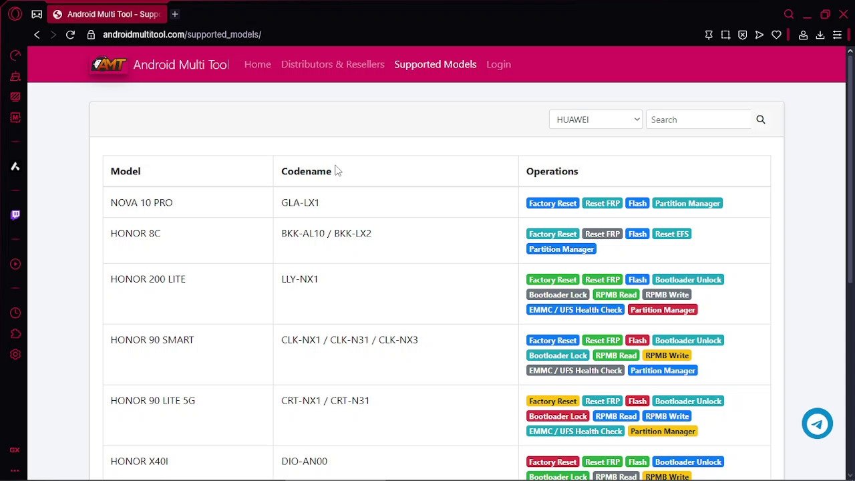The image size is (855, 481).
Task: Open GX Control speedometer in sidebar
Action: click(x=15, y=55)
